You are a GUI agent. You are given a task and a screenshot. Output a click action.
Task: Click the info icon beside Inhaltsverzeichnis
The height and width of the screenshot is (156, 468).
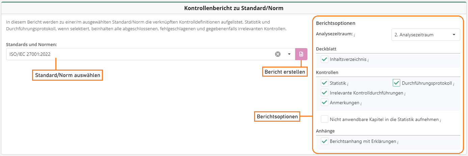tap(368, 60)
